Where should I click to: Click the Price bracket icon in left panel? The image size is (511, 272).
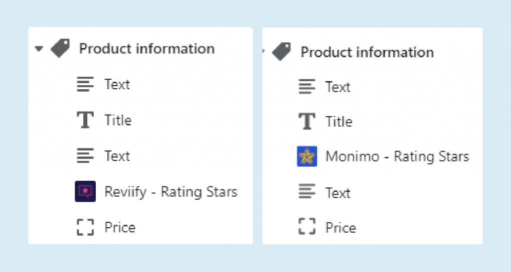click(85, 227)
